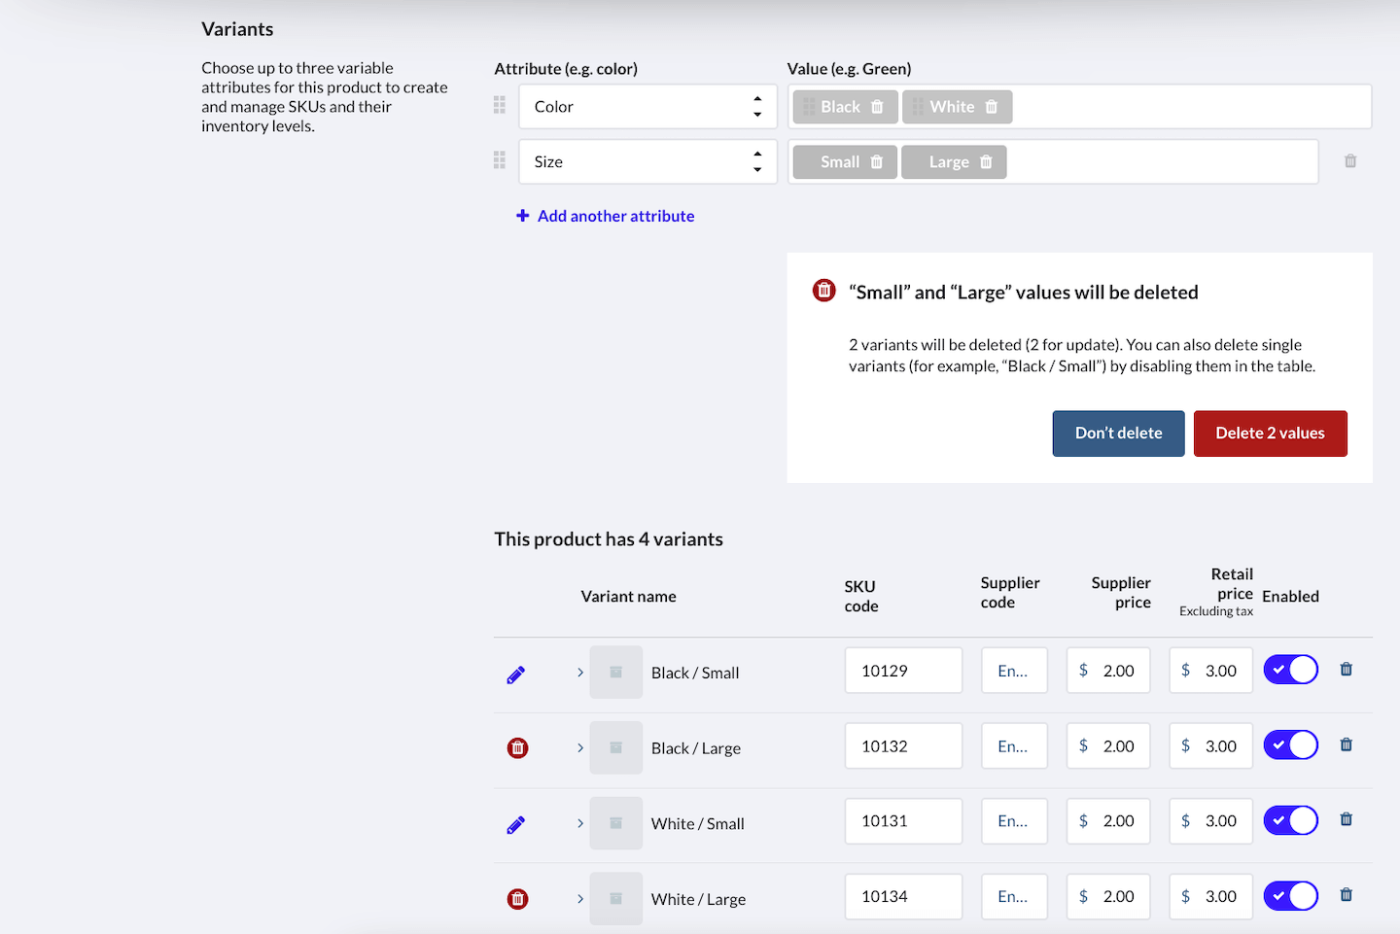Viewport: 1400px width, 934px height.
Task: Select the White / Large thumbnail placeholder
Action: [x=615, y=899]
